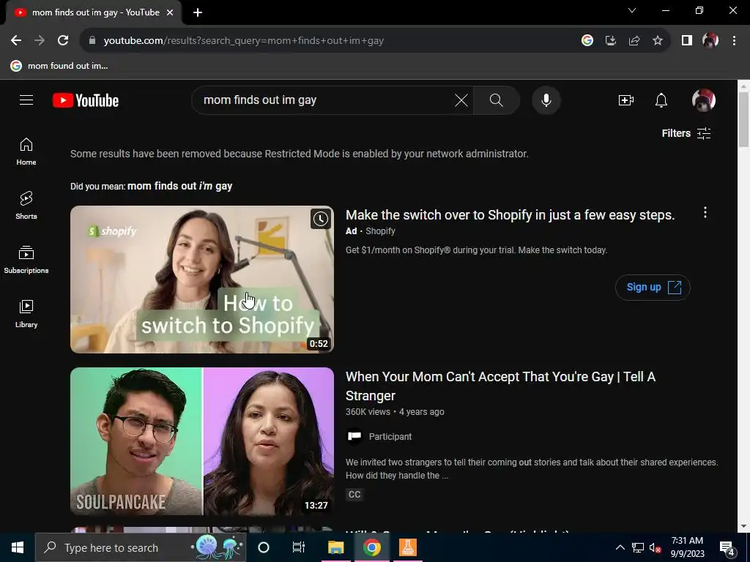This screenshot has height=562, width=750.
Task: Add Shopify ad to Watch later
Action: pos(321,219)
